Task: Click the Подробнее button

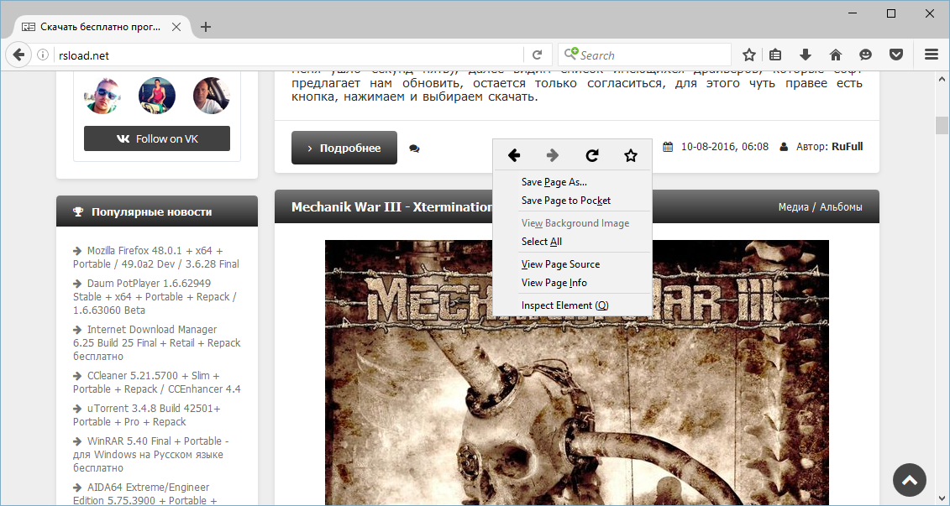Action: 344,148
